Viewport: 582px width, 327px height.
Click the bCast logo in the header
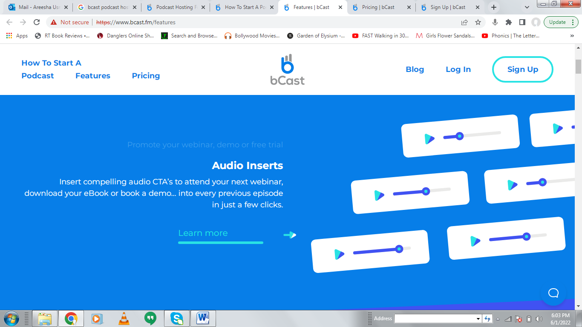(288, 69)
